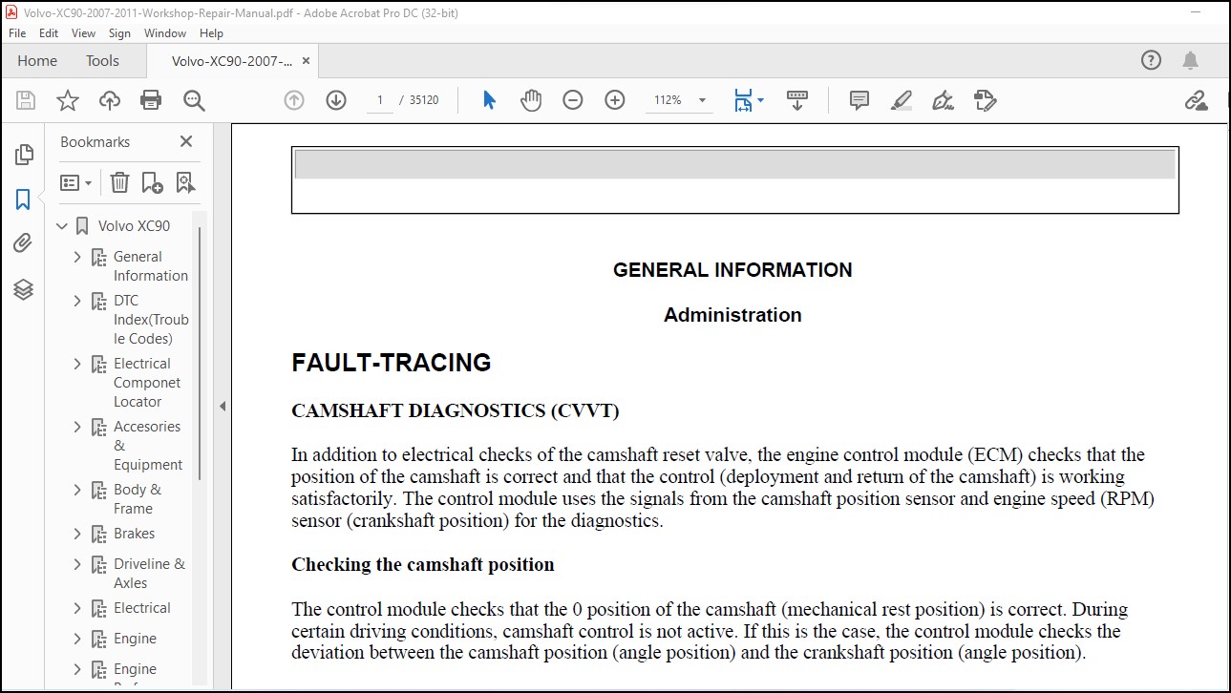Screen dimensions: 1231x693
Task: Add a sticky note comment
Action: click(860, 100)
